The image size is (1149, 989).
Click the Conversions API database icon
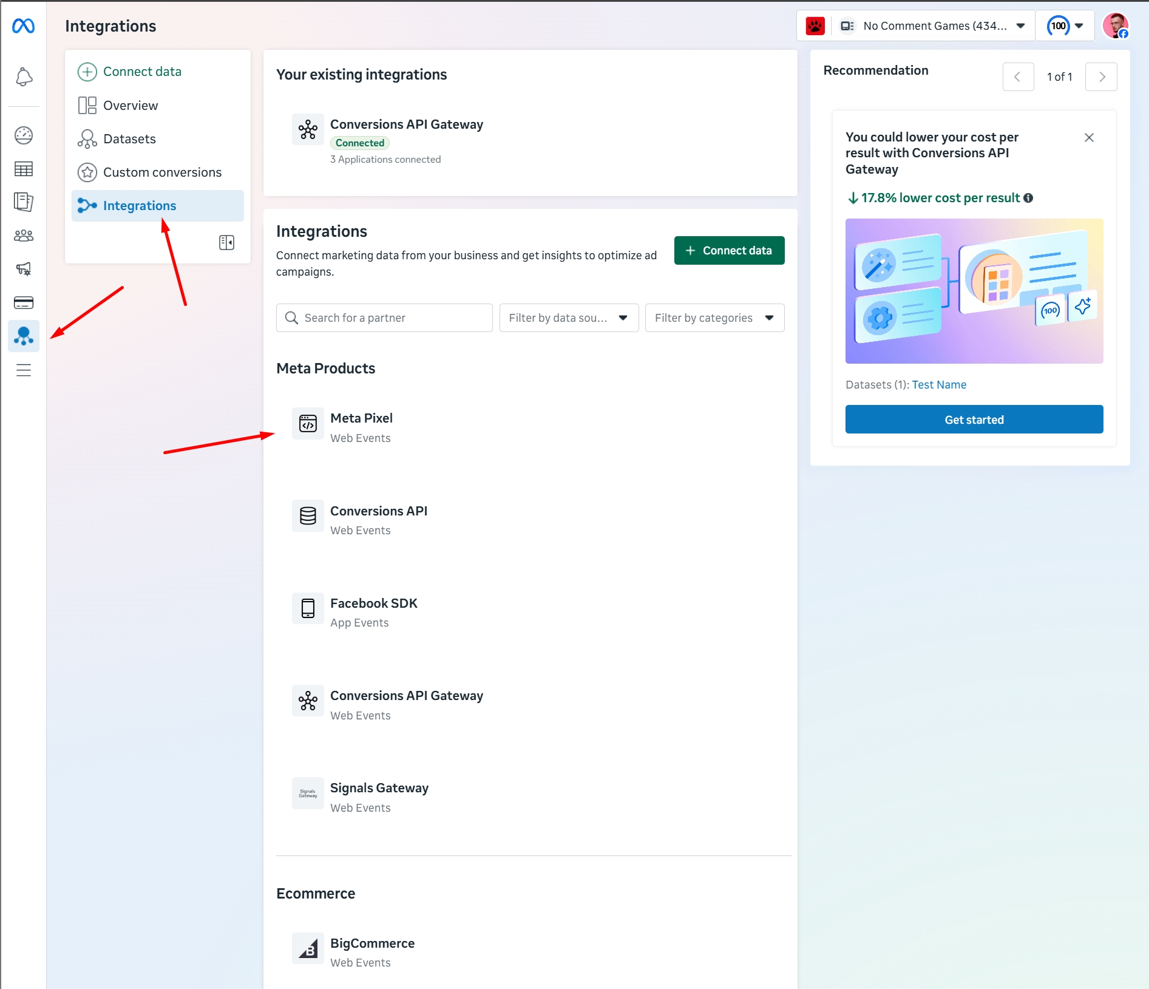[308, 516]
